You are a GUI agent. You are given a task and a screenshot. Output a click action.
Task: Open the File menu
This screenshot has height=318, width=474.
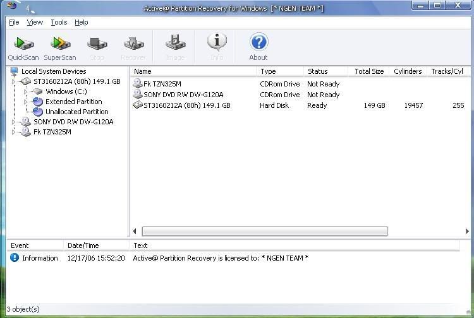[x=14, y=22]
